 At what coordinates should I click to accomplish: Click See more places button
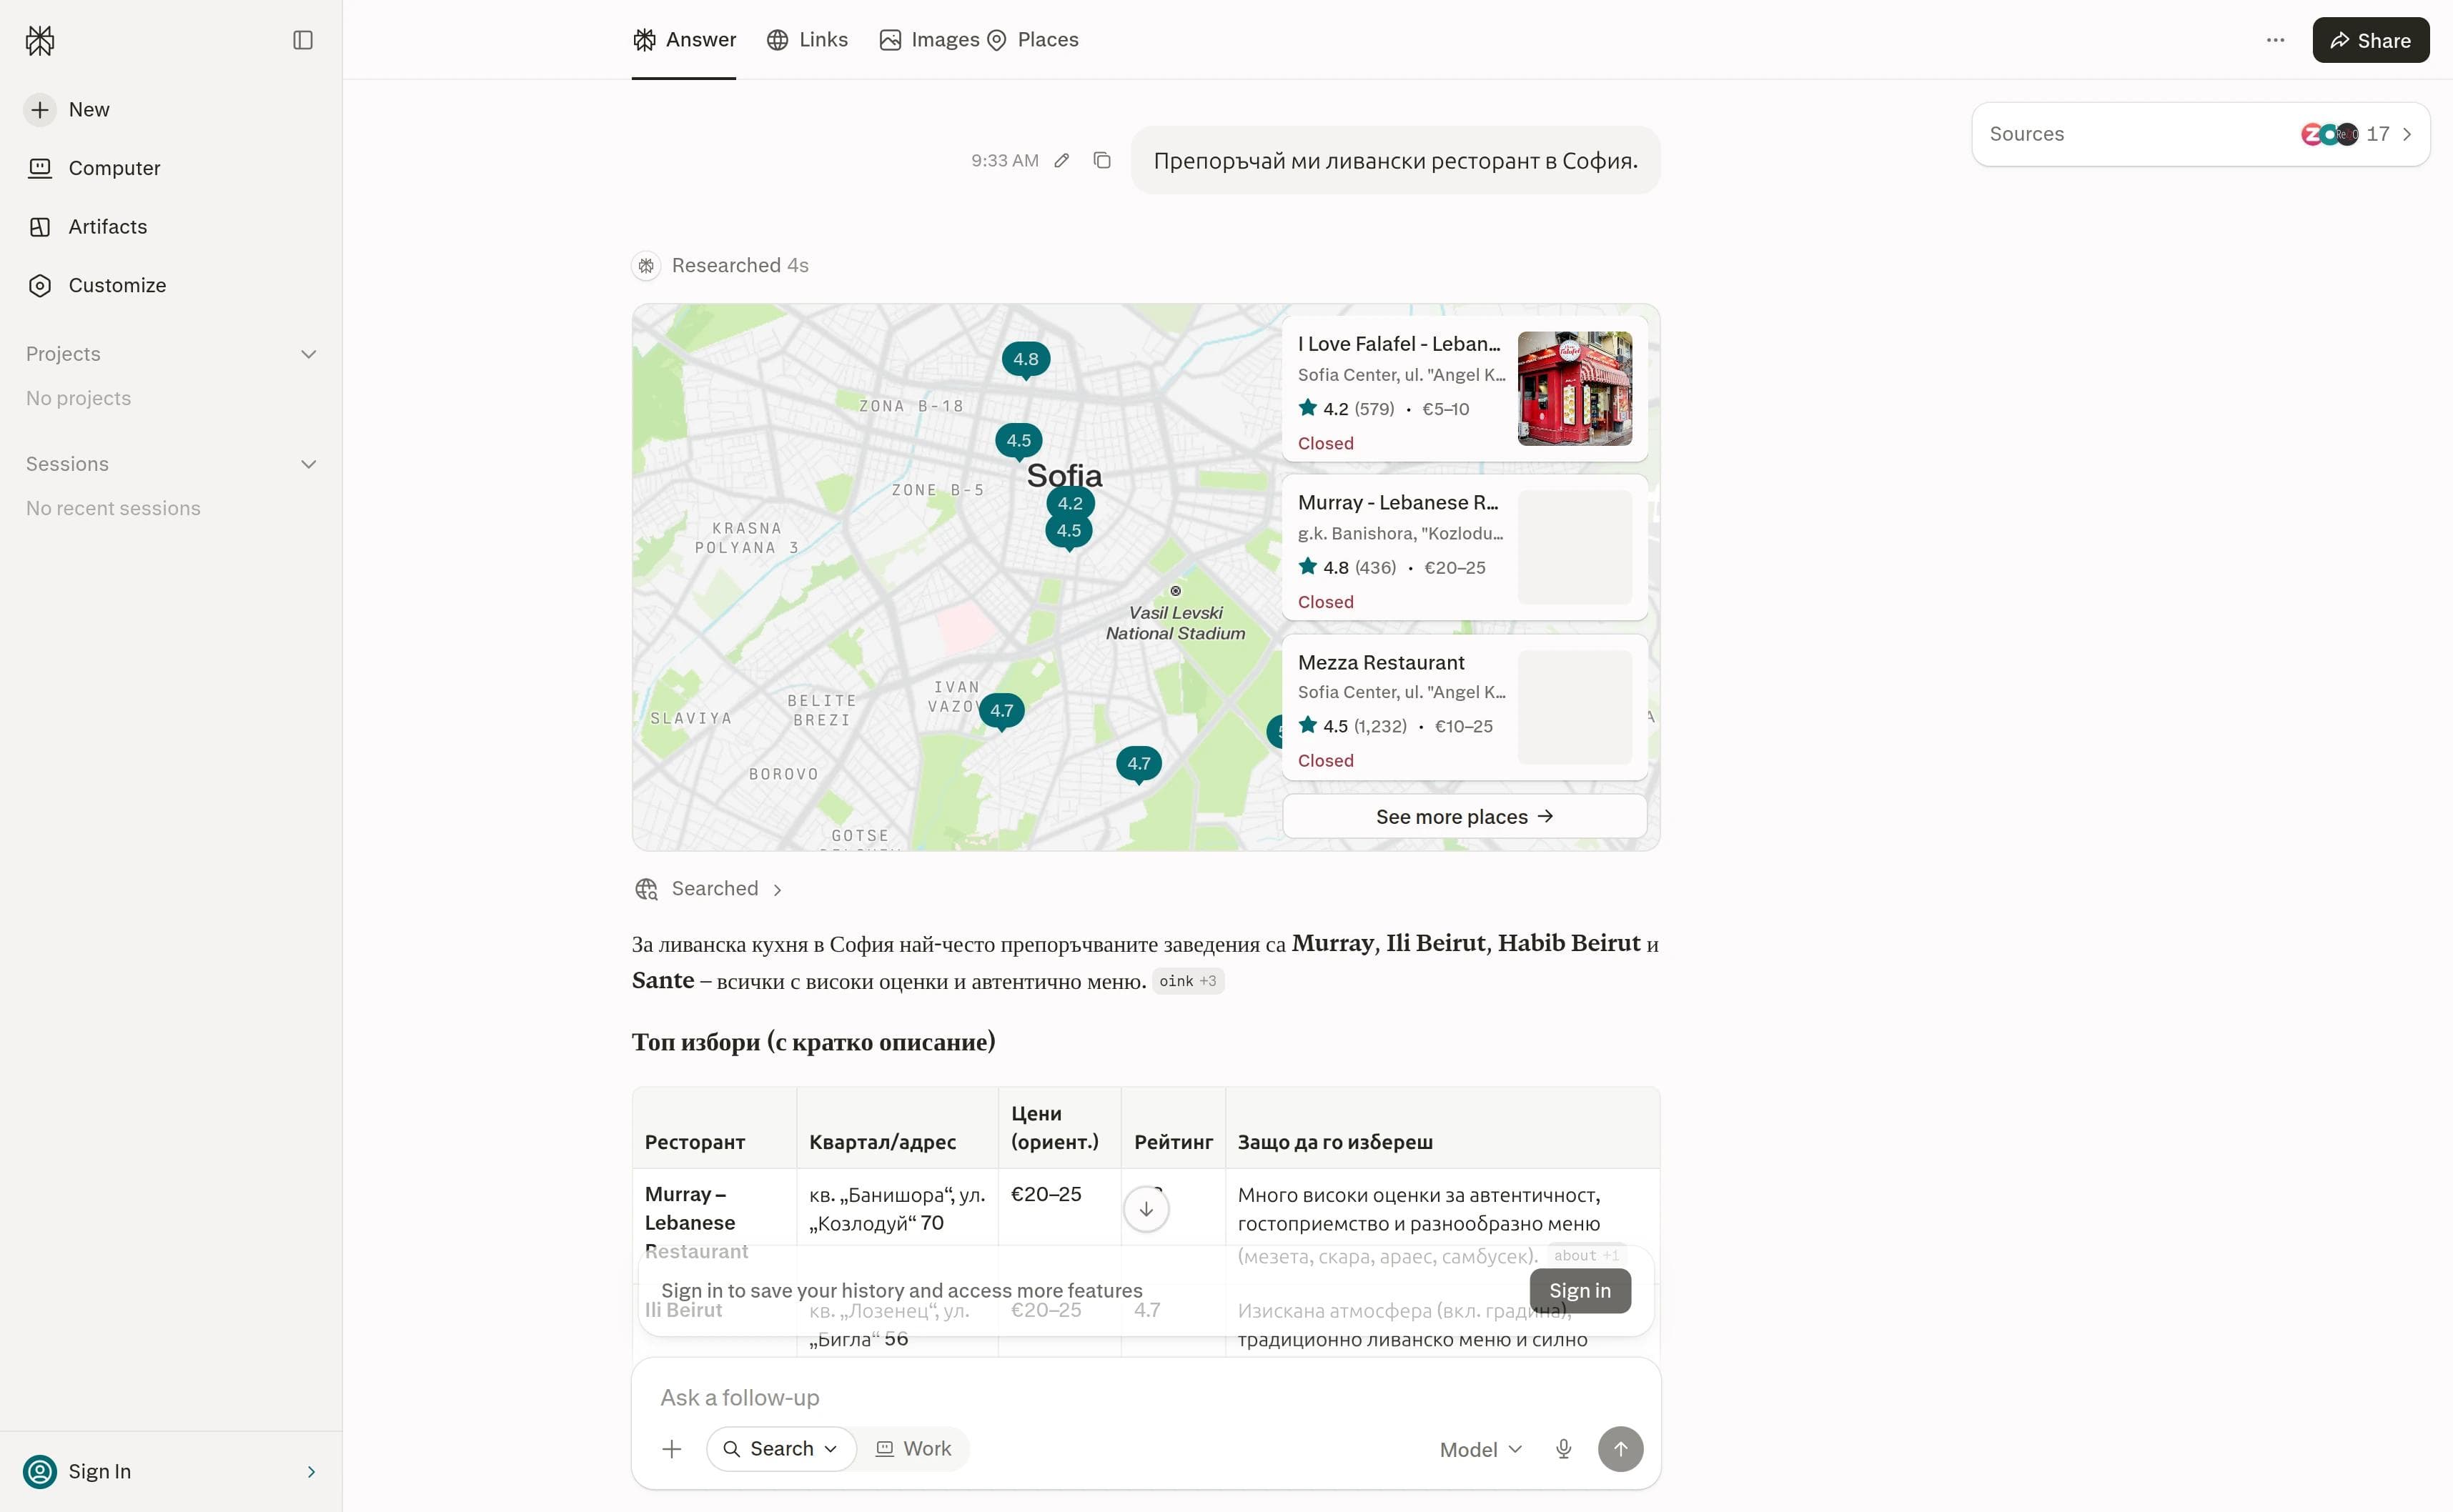(1464, 817)
